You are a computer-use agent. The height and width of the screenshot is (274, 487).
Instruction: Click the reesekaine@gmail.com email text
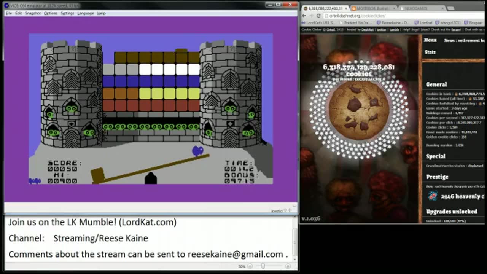236,255
